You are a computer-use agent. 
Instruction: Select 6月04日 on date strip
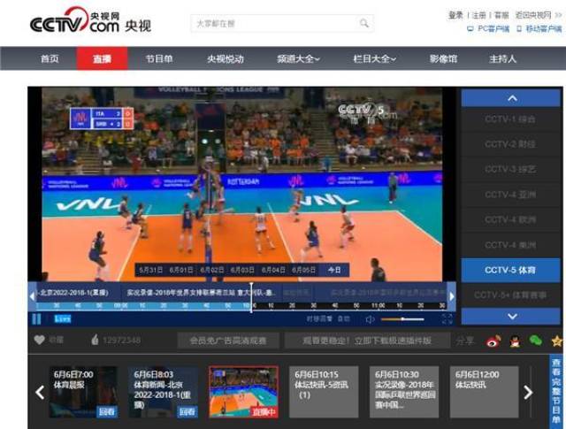pyautogui.click(x=273, y=270)
